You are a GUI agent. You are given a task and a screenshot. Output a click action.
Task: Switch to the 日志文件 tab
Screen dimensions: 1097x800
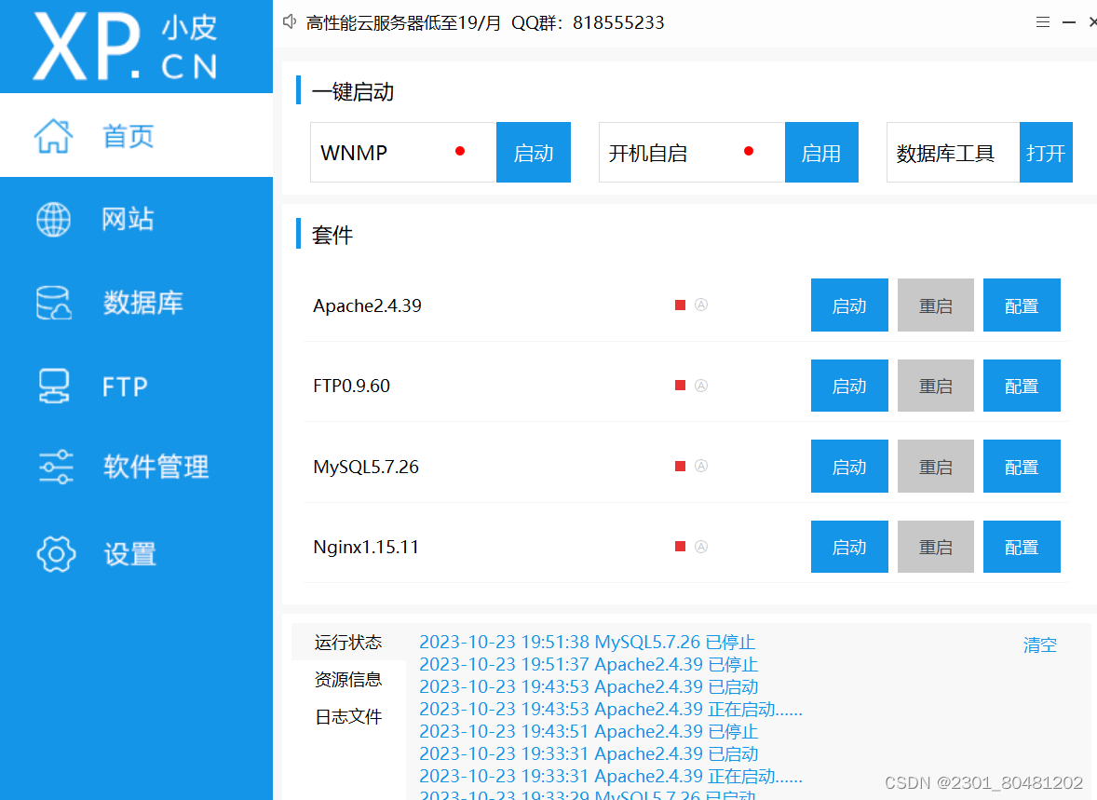(x=348, y=717)
